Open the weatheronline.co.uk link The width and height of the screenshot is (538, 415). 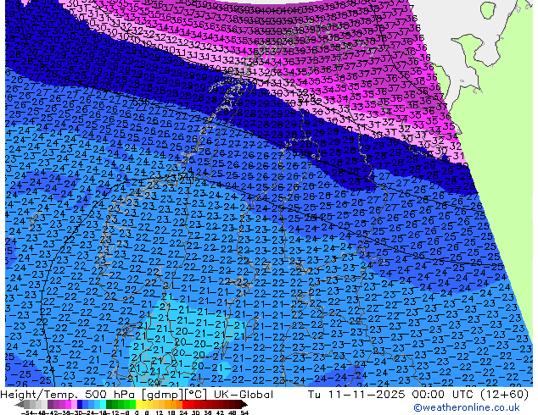466,407
